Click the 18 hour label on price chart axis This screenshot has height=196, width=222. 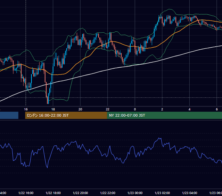tap(53, 109)
